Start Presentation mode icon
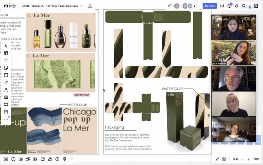This screenshot has height=165, width=263. [x=13, y=159]
